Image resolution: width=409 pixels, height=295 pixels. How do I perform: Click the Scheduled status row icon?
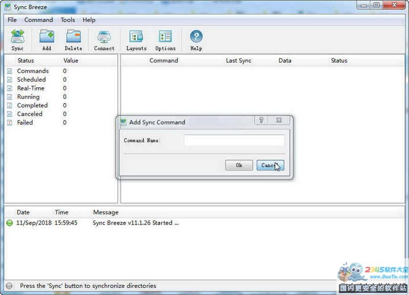pos(10,80)
